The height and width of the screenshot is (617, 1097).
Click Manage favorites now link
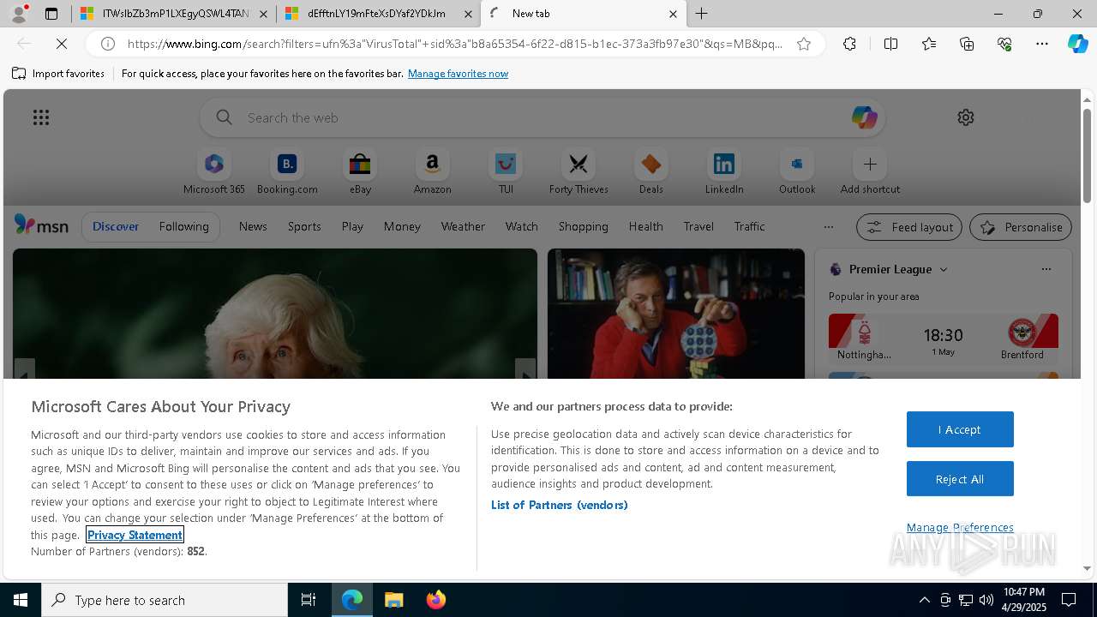(458, 74)
